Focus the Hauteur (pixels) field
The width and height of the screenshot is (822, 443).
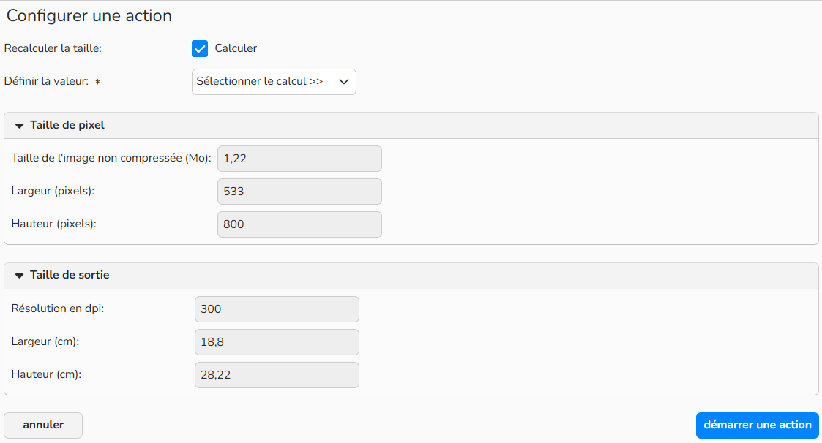pos(299,224)
